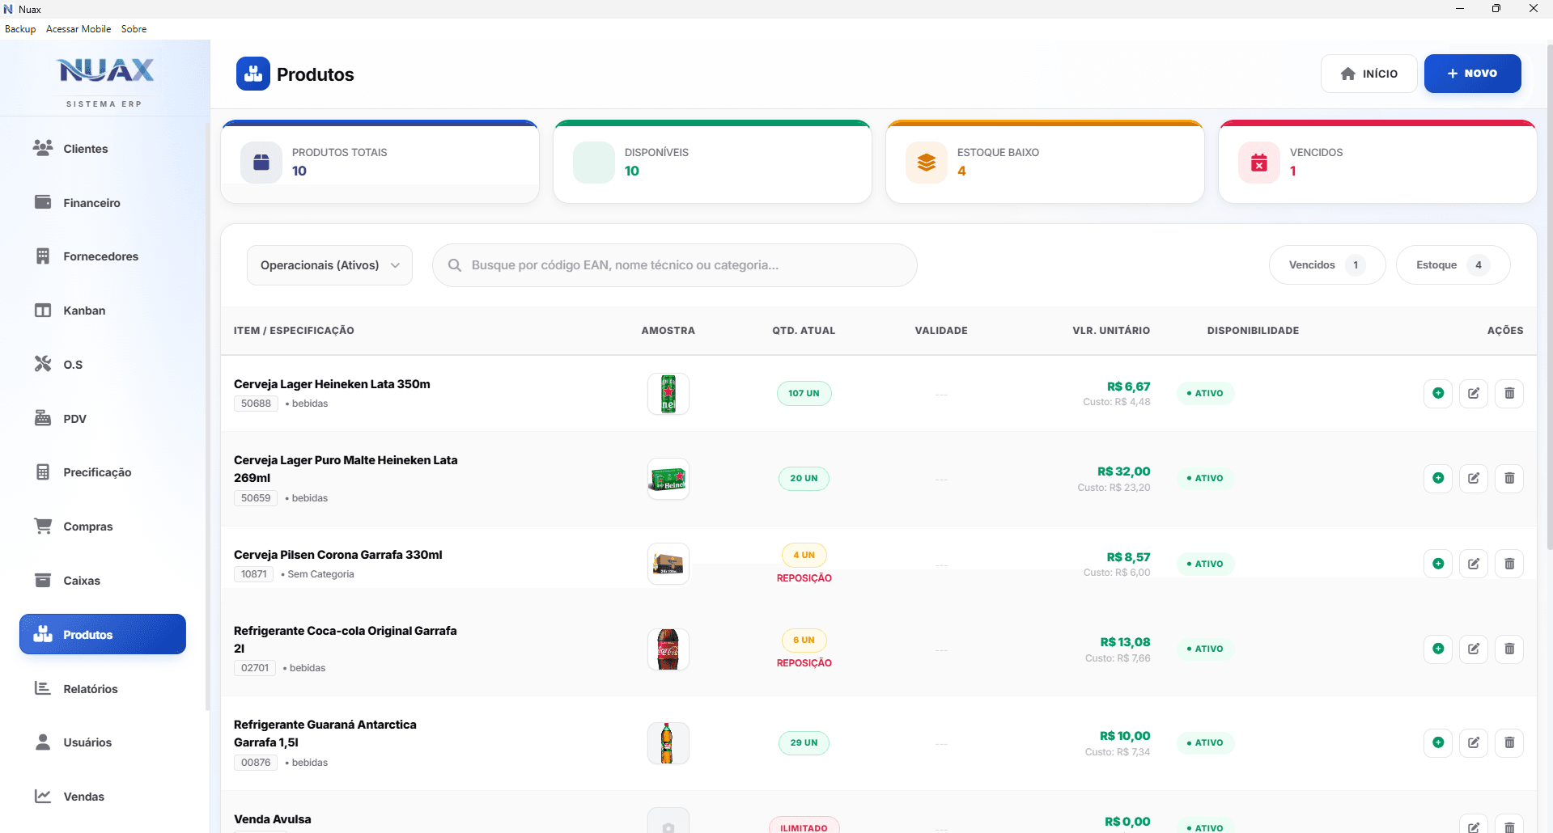Click the Produtos page header icon

point(253,74)
